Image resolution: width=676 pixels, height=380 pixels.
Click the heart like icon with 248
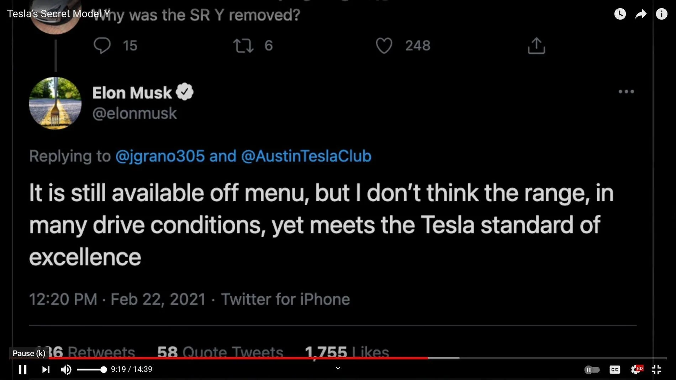384,46
